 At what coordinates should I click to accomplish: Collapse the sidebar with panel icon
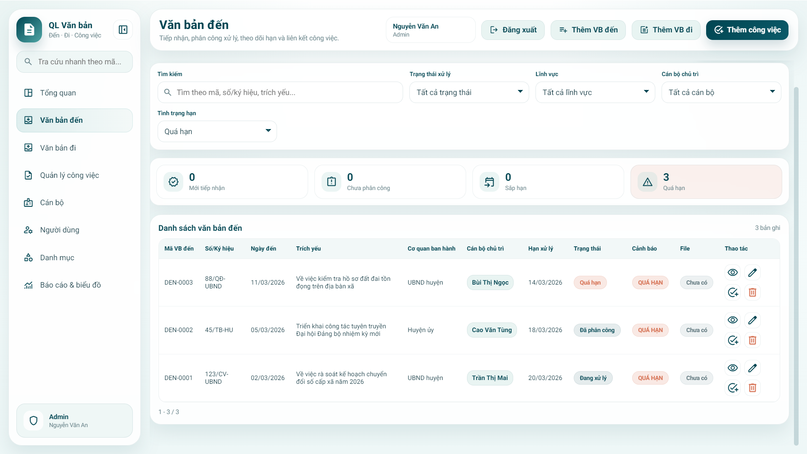point(123,30)
